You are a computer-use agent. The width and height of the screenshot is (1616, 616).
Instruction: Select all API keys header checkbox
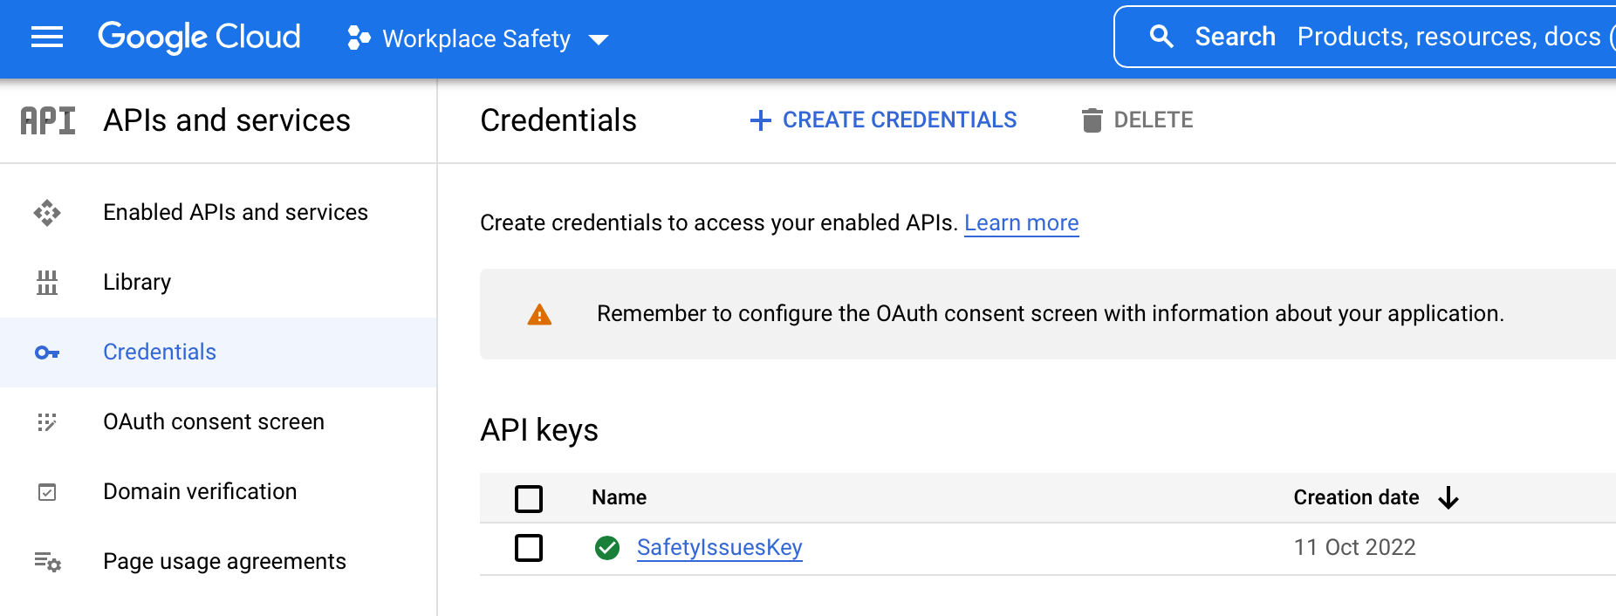[529, 499]
